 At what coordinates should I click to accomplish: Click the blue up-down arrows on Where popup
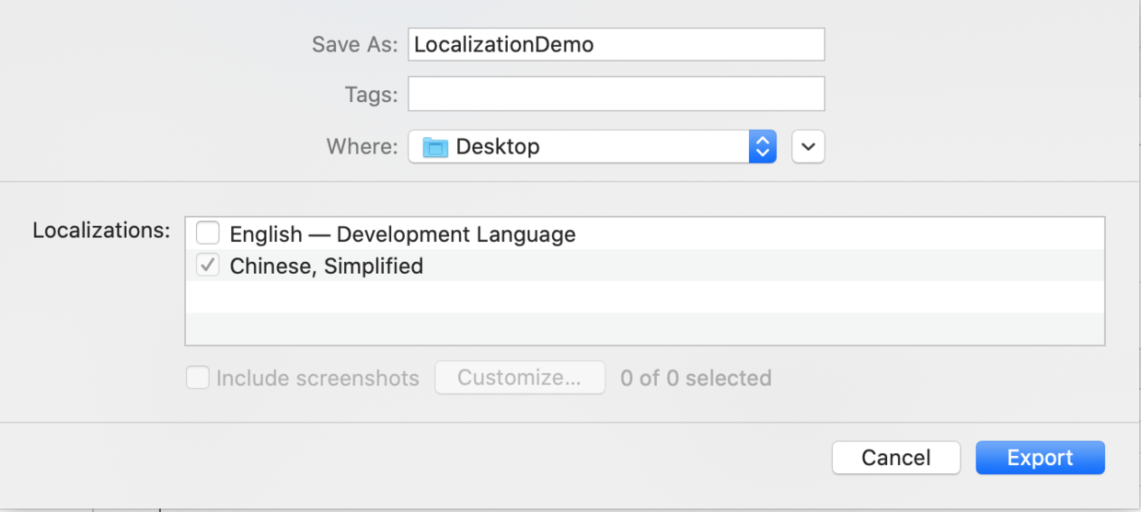762,146
